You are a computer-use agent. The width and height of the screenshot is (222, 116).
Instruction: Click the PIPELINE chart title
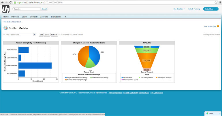coord(147,43)
